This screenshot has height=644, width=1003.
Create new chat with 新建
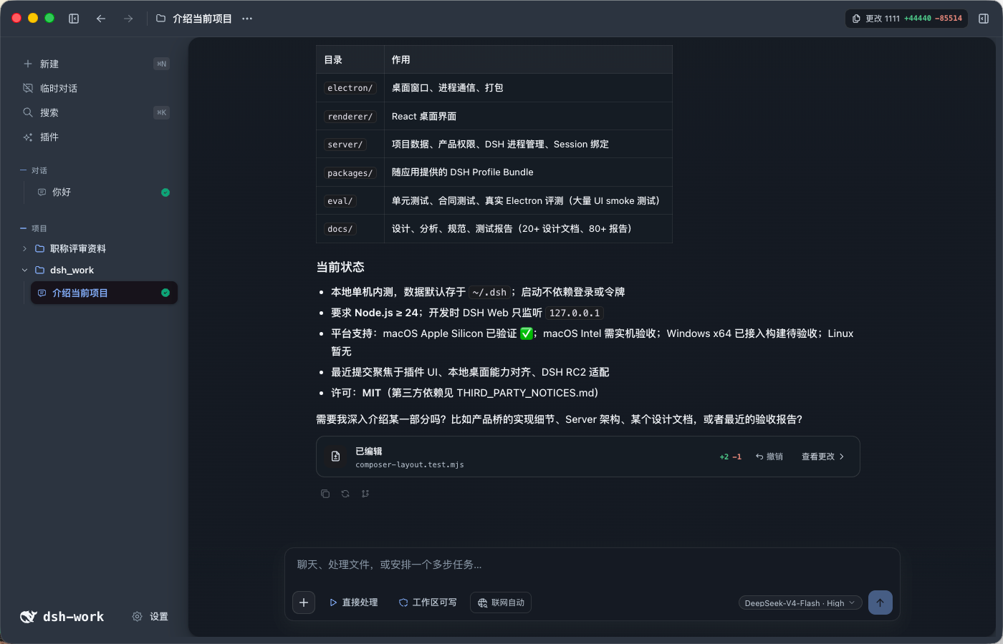96,64
